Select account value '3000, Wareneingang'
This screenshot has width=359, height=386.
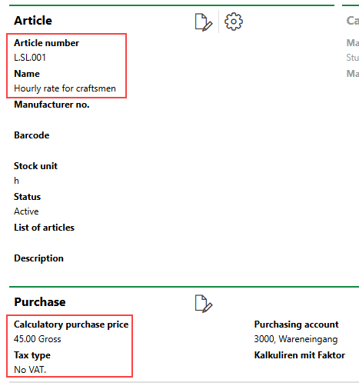coord(296,339)
